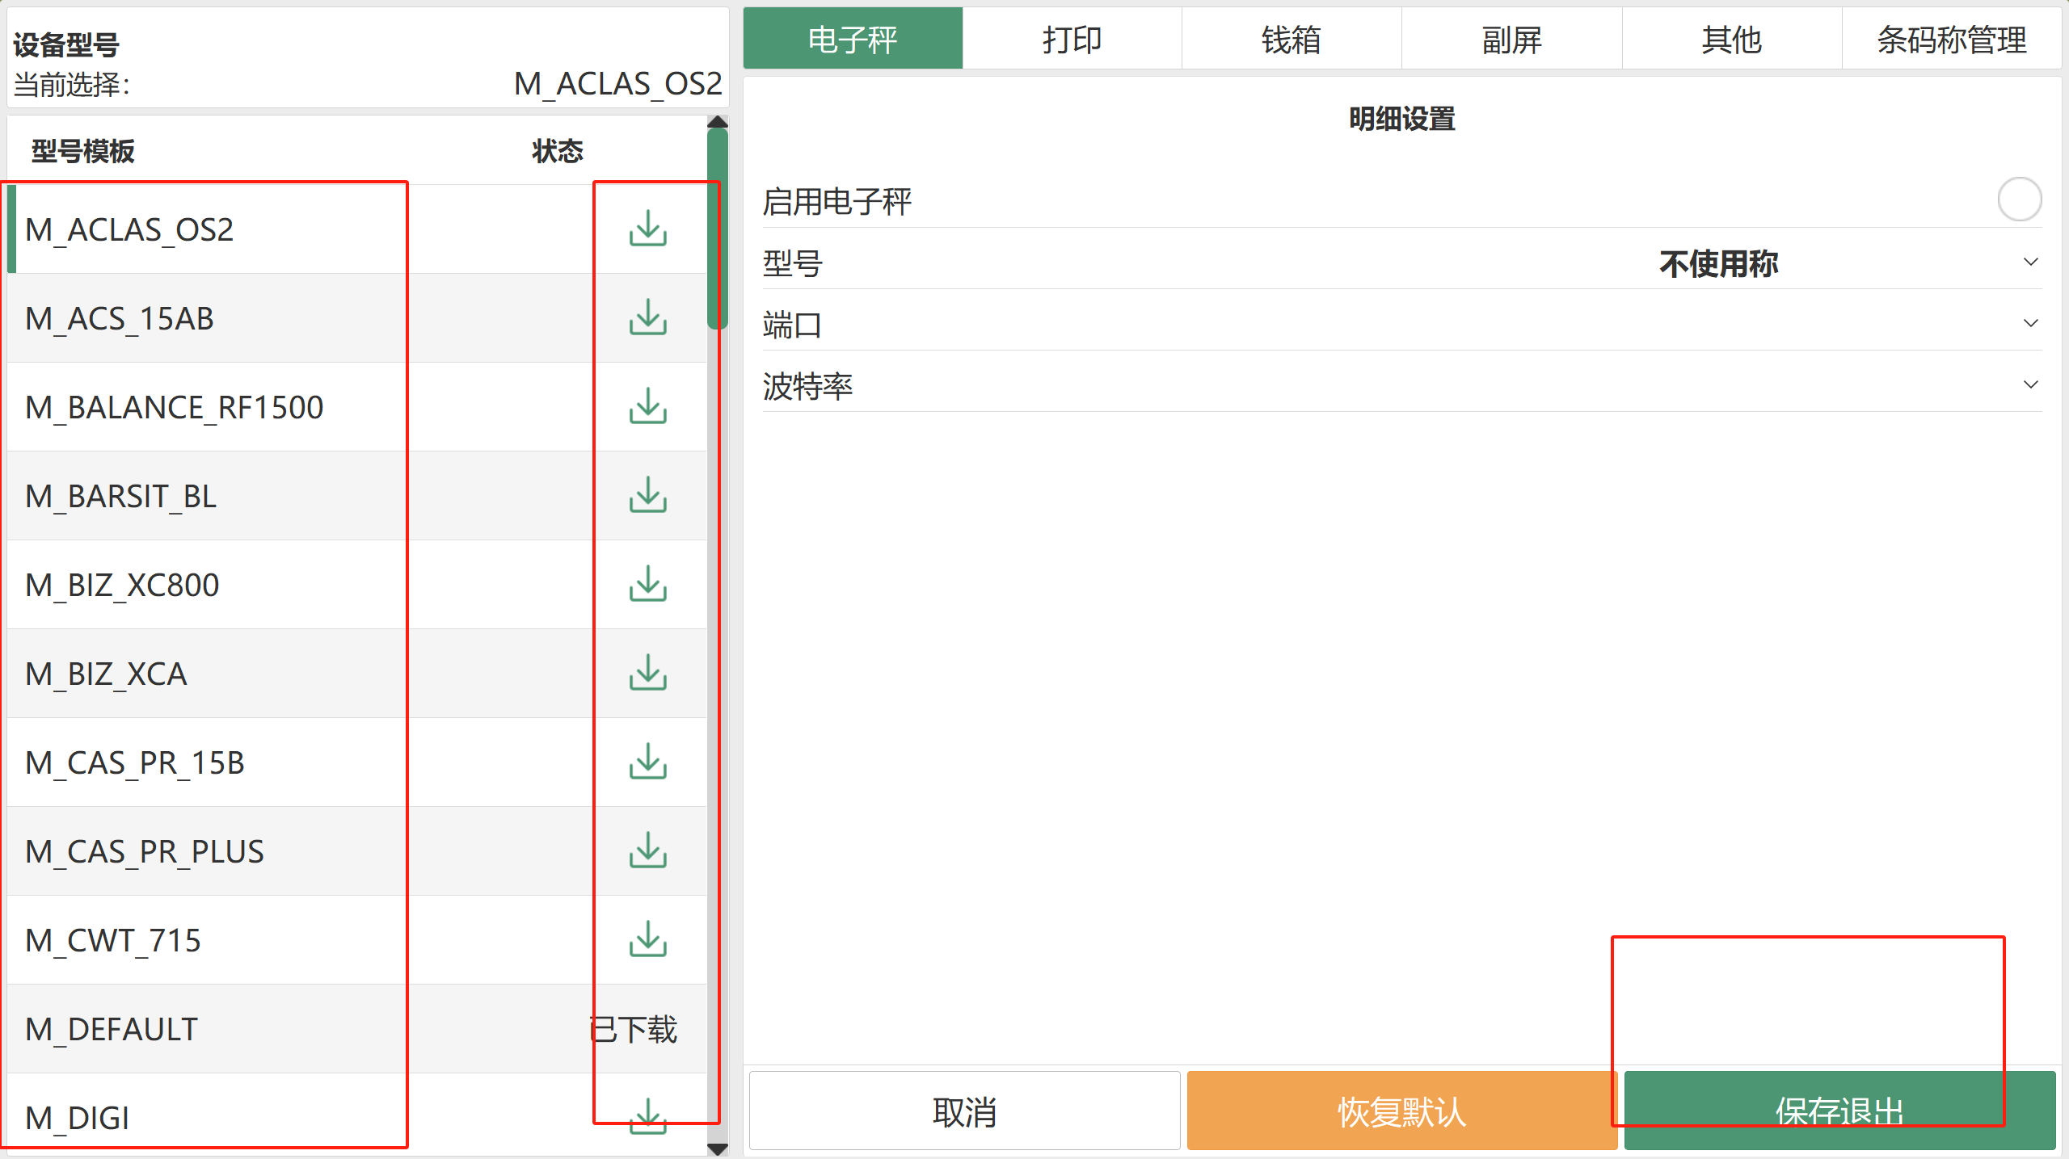Download the M_ACS_15AB template
The image size is (2069, 1159).
[648, 318]
